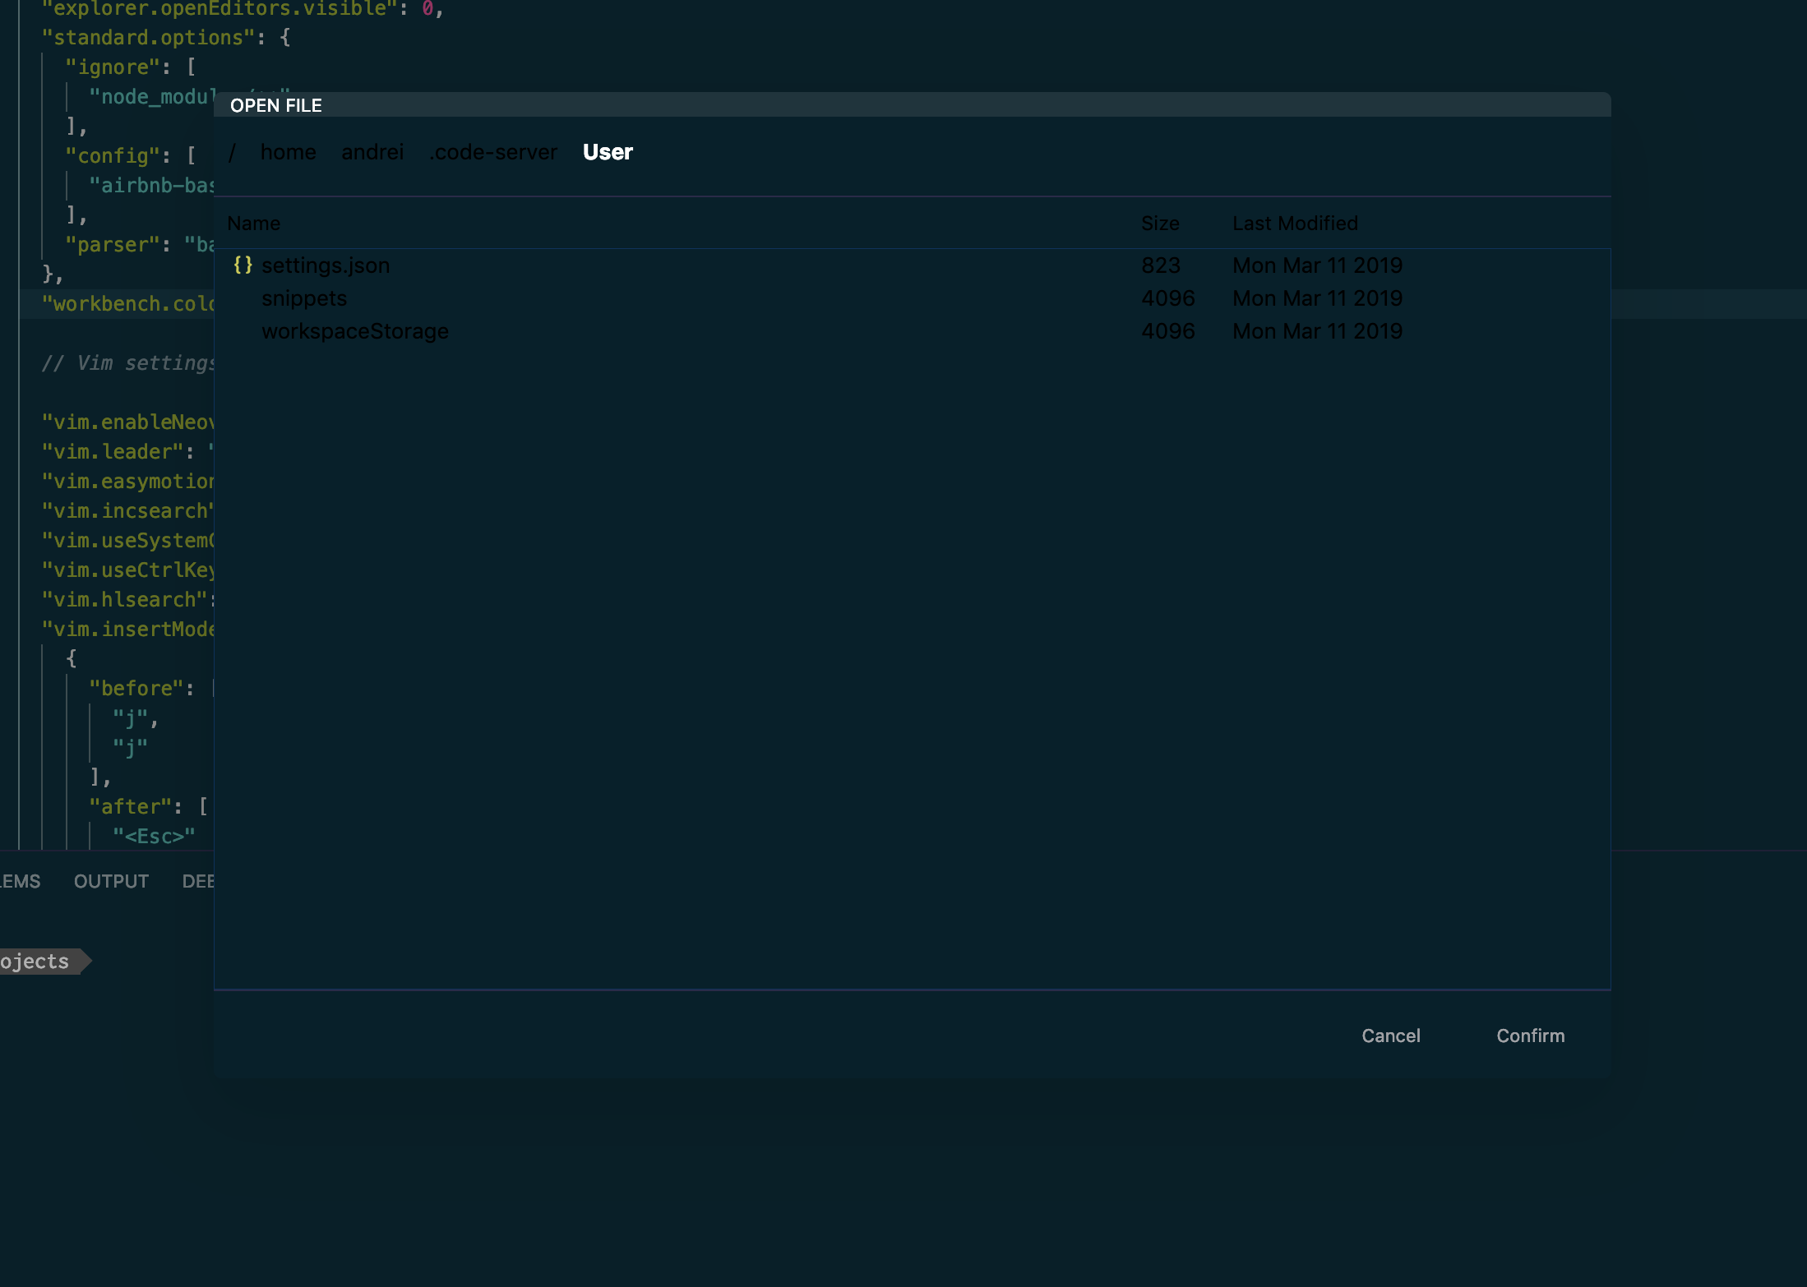Select the settings.json file
The width and height of the screenshot is (1807, 1287).
click(x=326, y=265)
